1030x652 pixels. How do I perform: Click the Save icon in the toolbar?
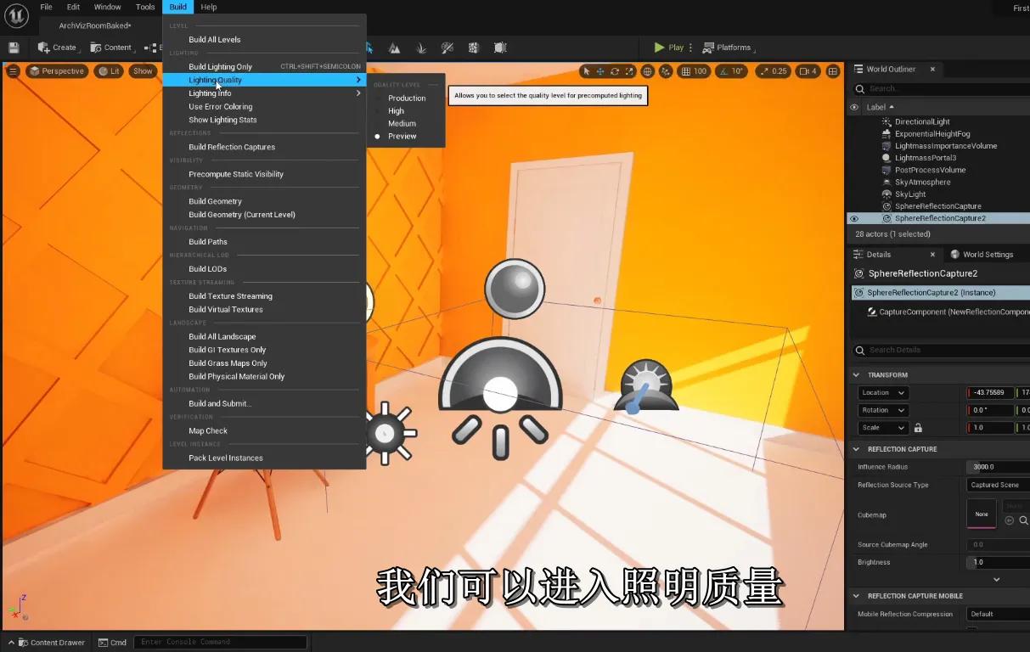click(x=14, y=48)
